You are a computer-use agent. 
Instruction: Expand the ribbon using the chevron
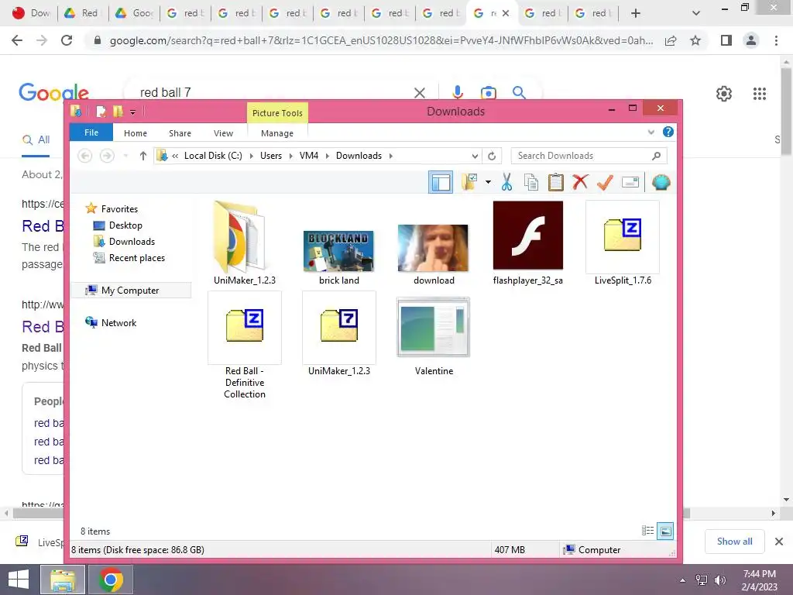[651, 132]
